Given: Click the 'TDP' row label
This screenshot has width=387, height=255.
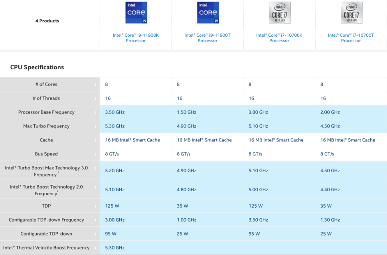Looking at the screenshot, I should (46, 206).
